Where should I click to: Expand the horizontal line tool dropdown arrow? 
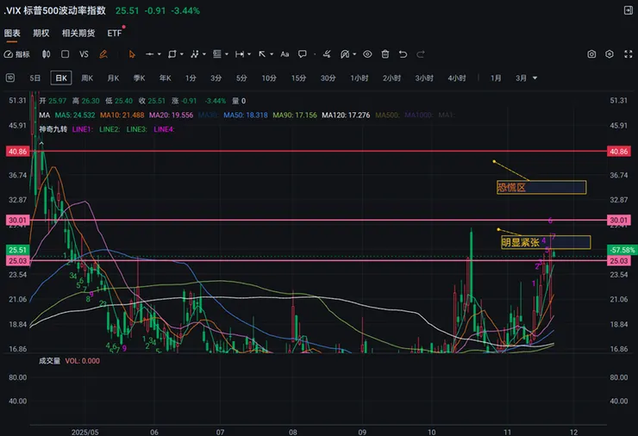(x=159, y=54)
